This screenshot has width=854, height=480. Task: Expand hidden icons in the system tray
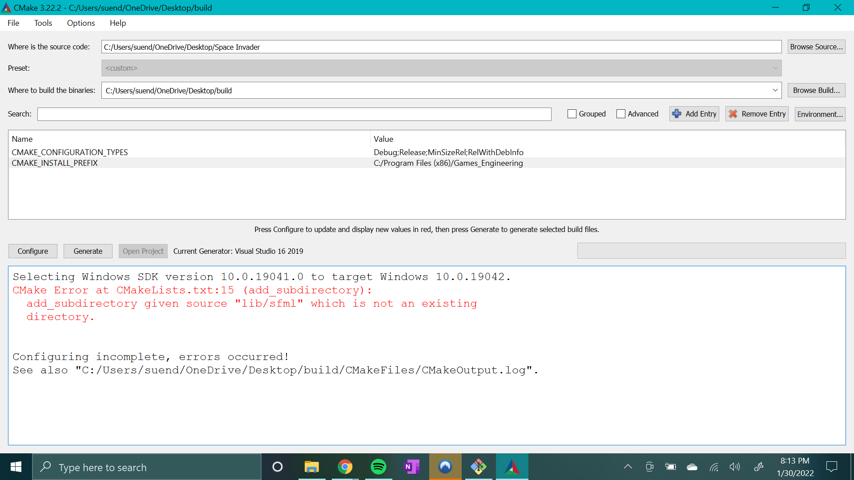coord(628,467)
